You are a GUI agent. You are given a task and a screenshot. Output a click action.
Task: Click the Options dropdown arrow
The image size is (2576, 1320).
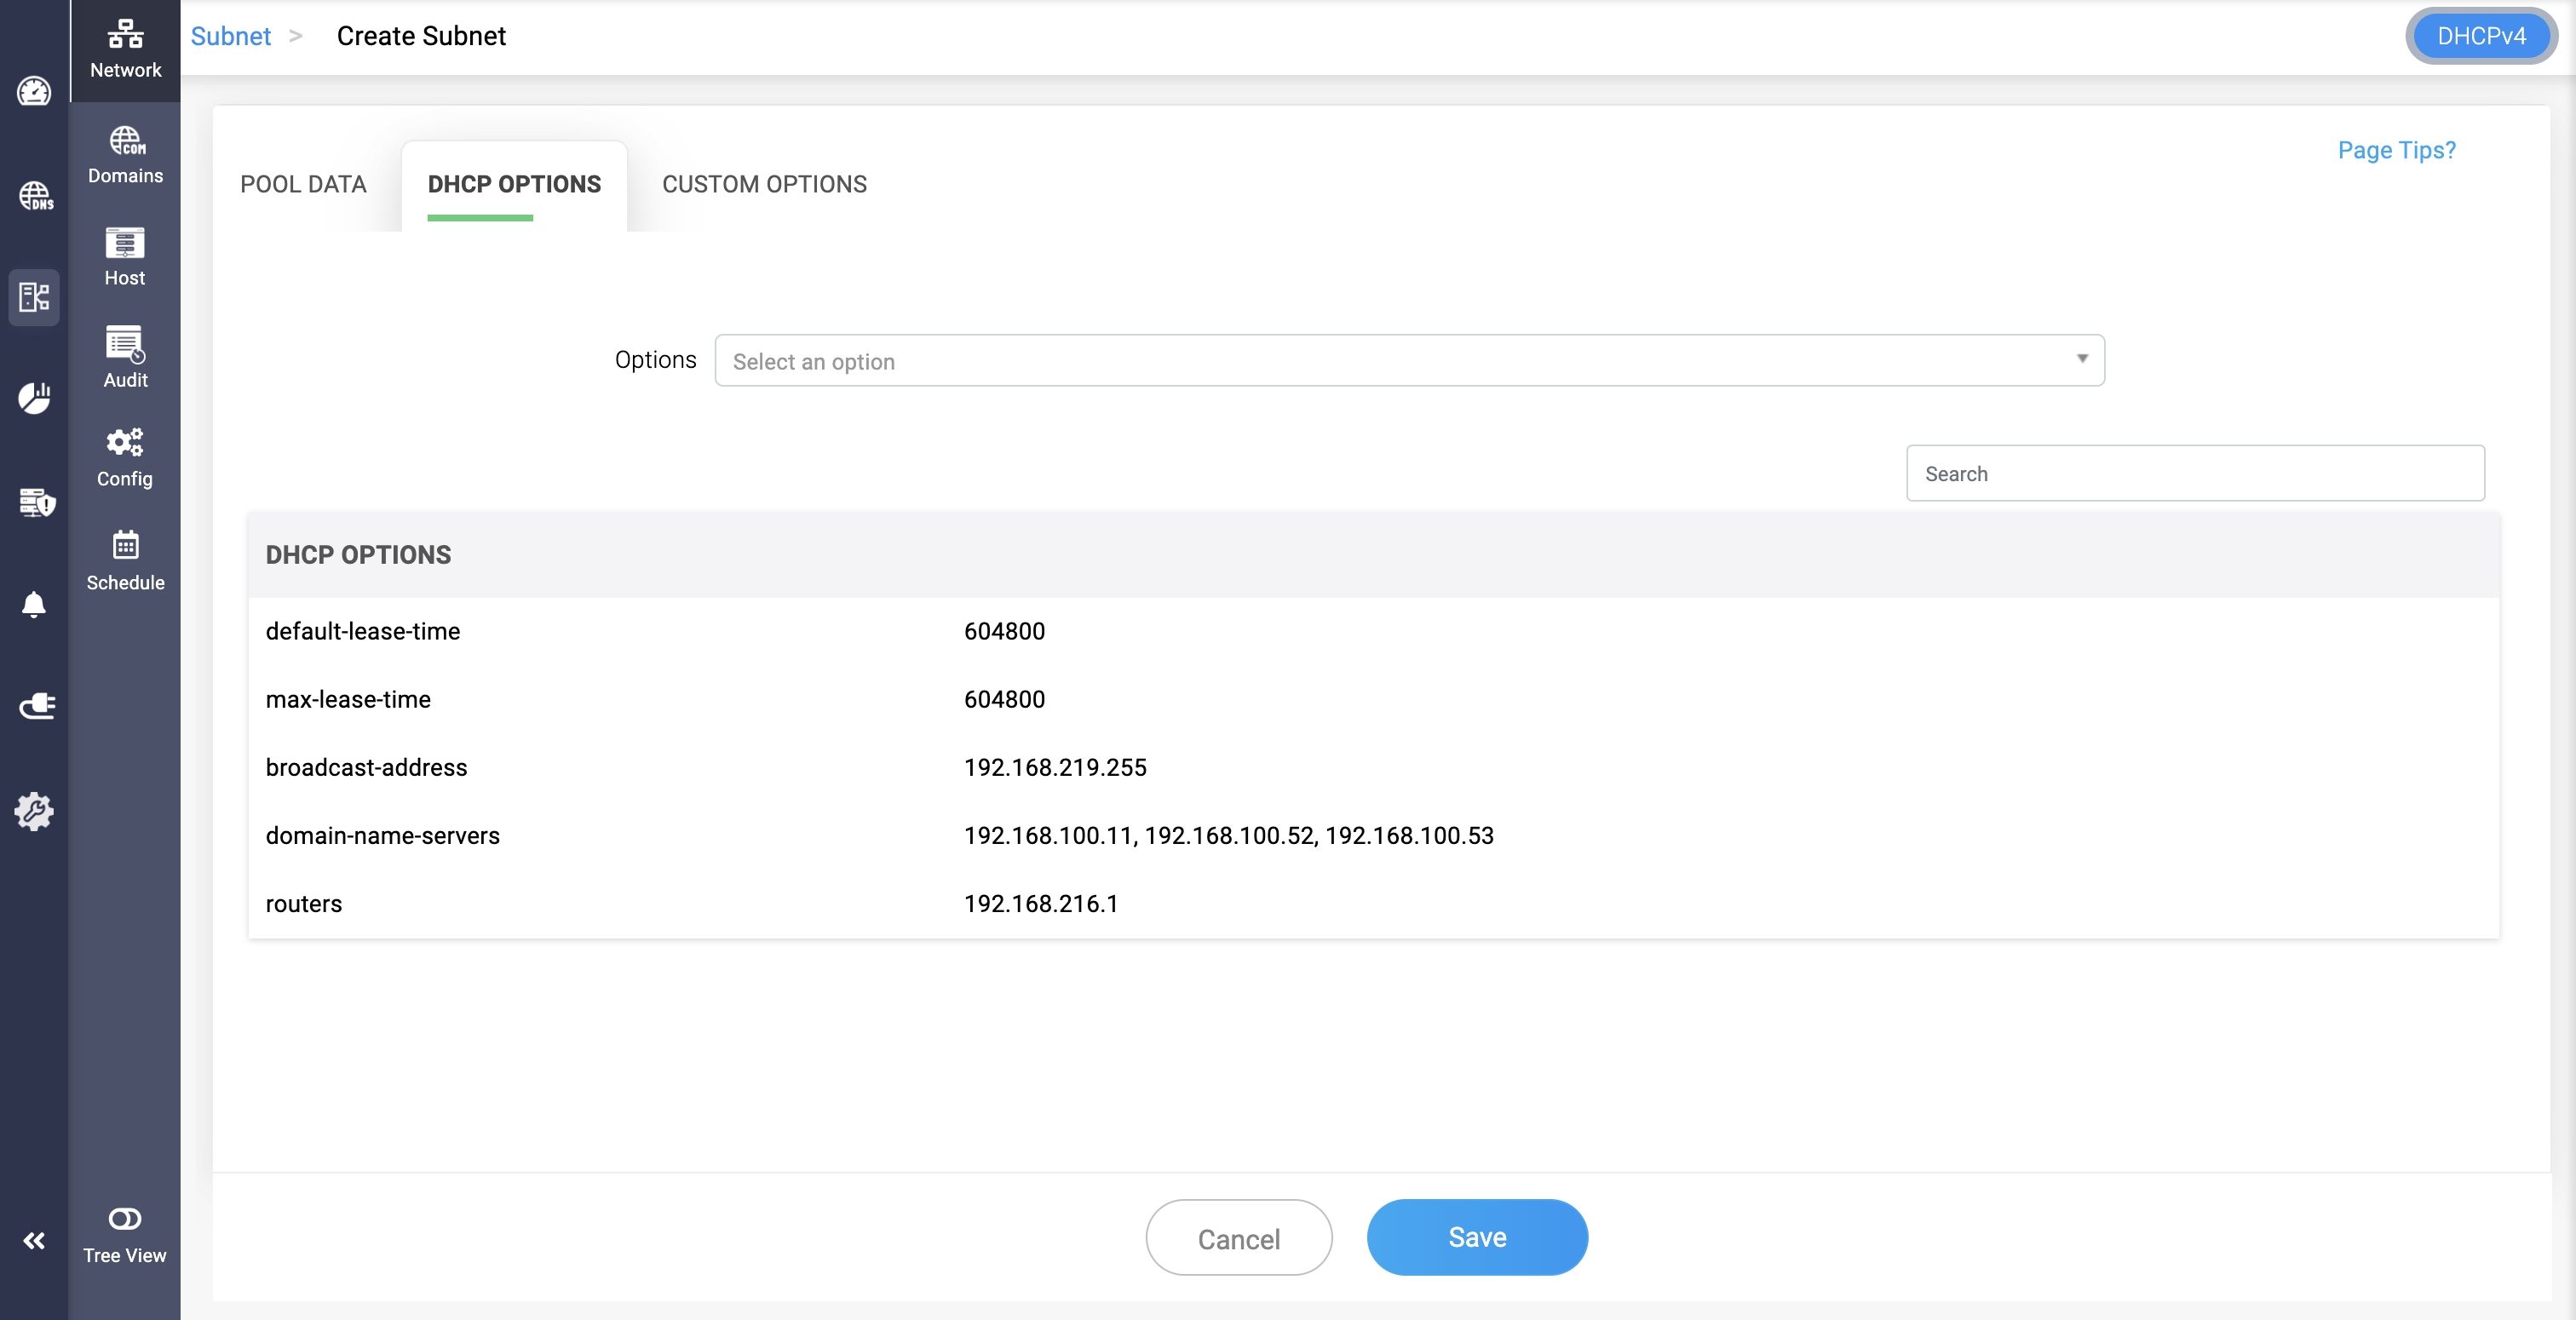tap(2081, 359)
